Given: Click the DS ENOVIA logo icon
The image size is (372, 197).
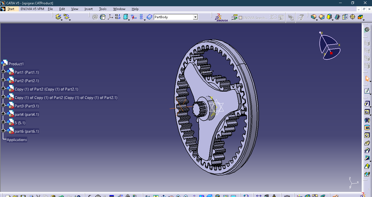Looking at the screenshot, I should pos(219,17).
